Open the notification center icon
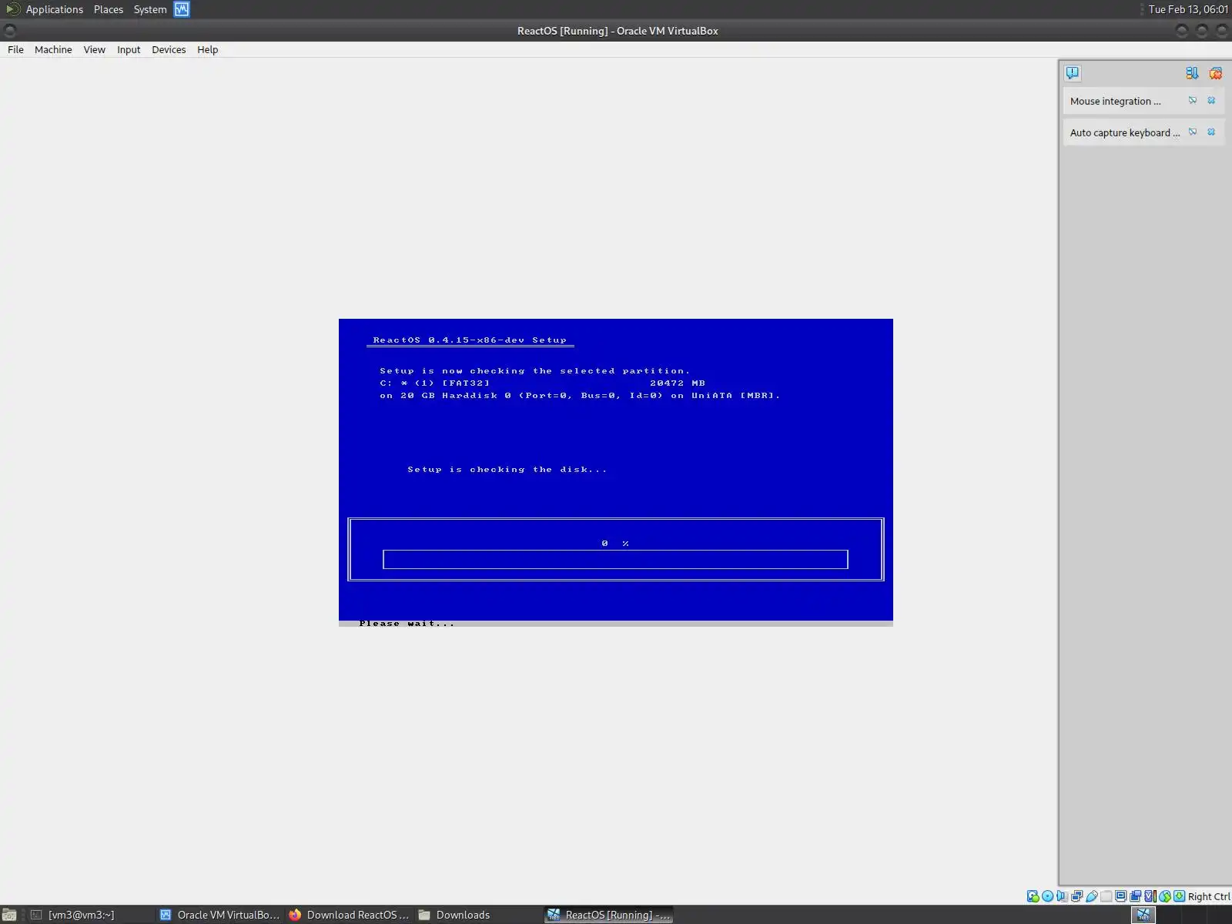Screen dimensions: 1232x924 point(1073,73)
